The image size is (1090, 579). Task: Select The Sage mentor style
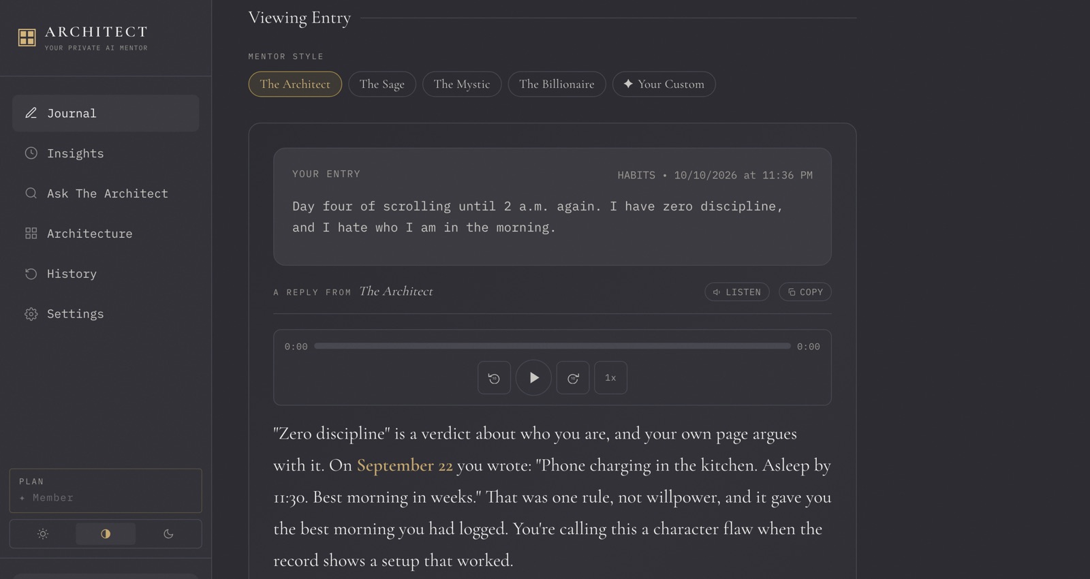coord(382,84)
